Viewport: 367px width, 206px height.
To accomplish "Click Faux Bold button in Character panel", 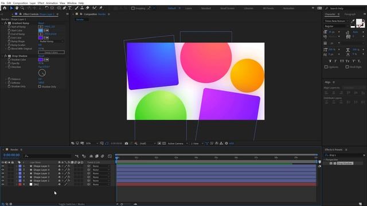I will pyautogui.click(x=330, y=61).
